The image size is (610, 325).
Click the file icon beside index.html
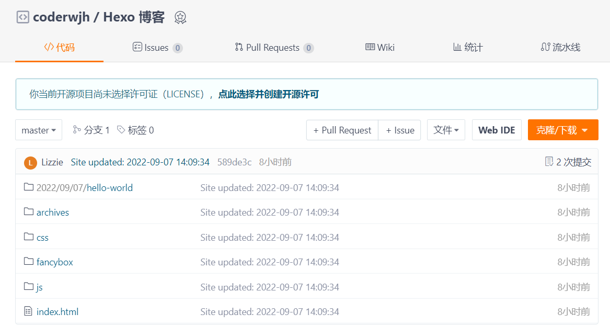pyautogui.click(x=29, y=311)
